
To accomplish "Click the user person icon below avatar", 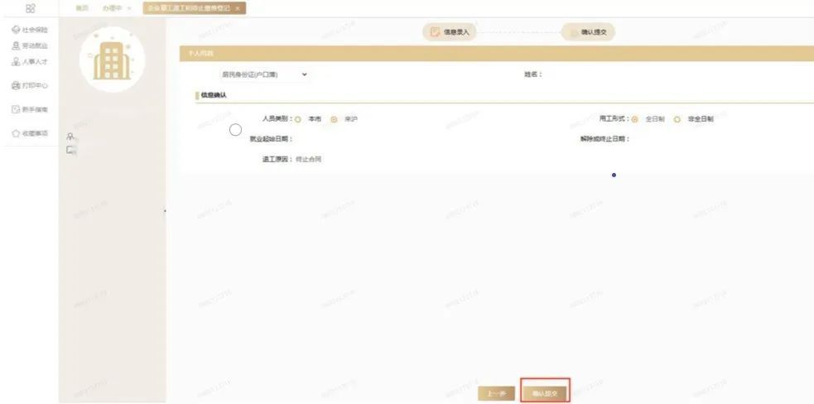I will (70, 137).
